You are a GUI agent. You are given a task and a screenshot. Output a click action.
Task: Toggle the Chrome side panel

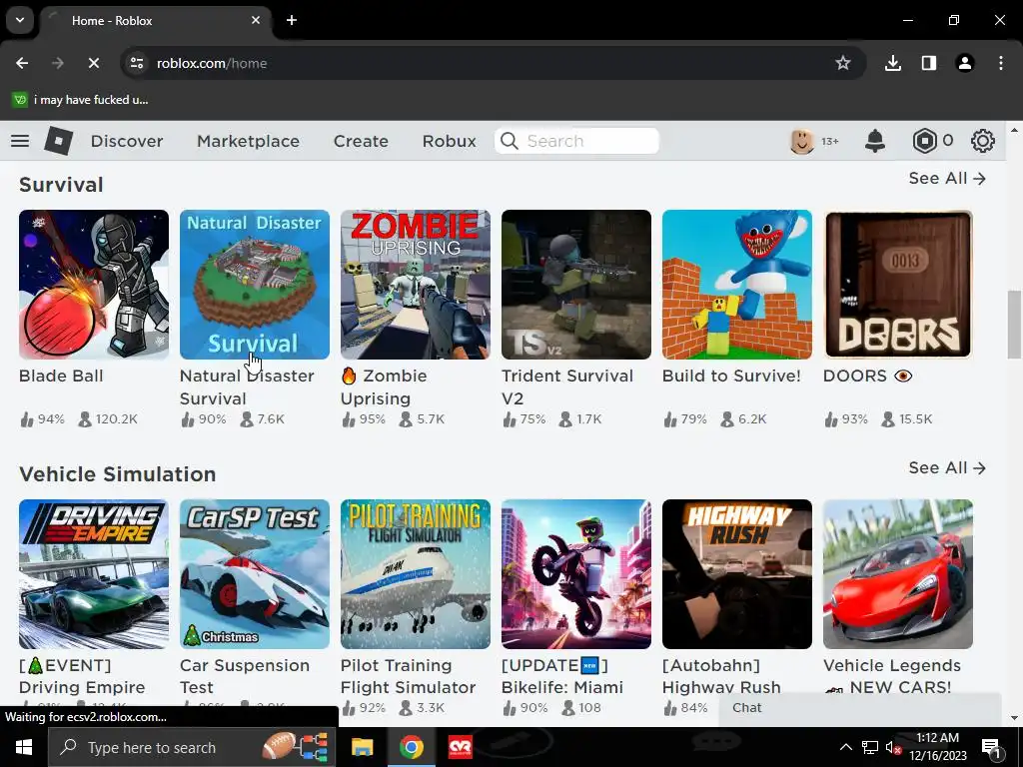(929, 63)
